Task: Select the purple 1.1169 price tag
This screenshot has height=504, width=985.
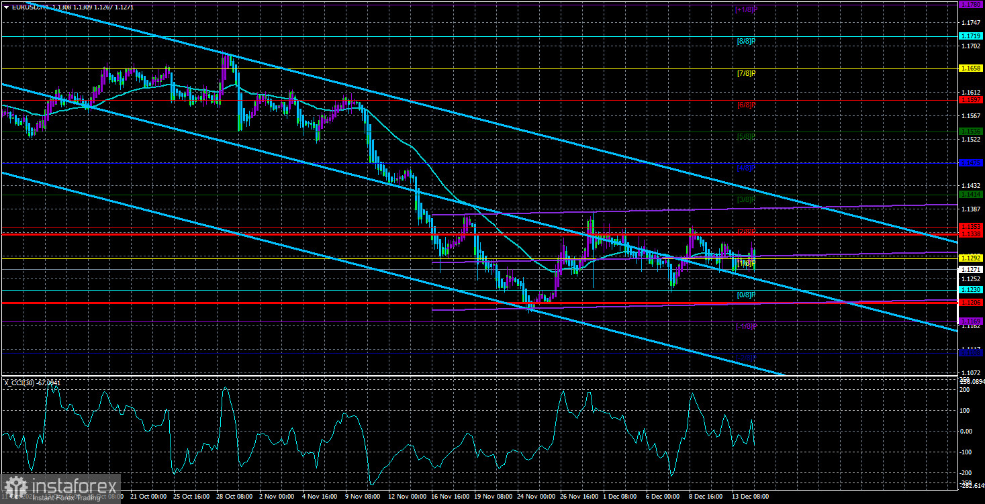Action: [x=972, y=321]
